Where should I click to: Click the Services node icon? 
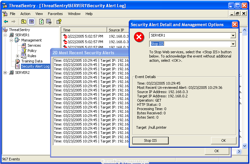pos(24,45)
